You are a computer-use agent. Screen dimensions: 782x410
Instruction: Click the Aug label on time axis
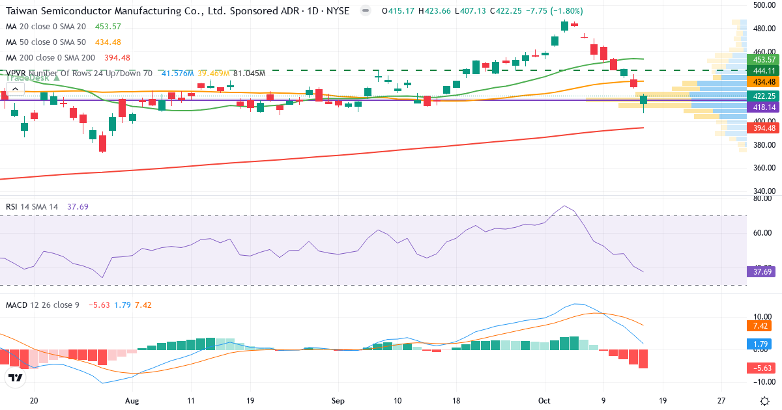point(132,400)
